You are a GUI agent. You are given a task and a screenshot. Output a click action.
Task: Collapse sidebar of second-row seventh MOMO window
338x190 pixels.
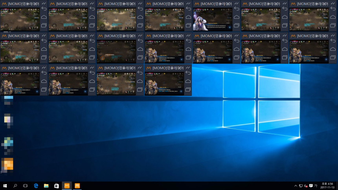333,35
